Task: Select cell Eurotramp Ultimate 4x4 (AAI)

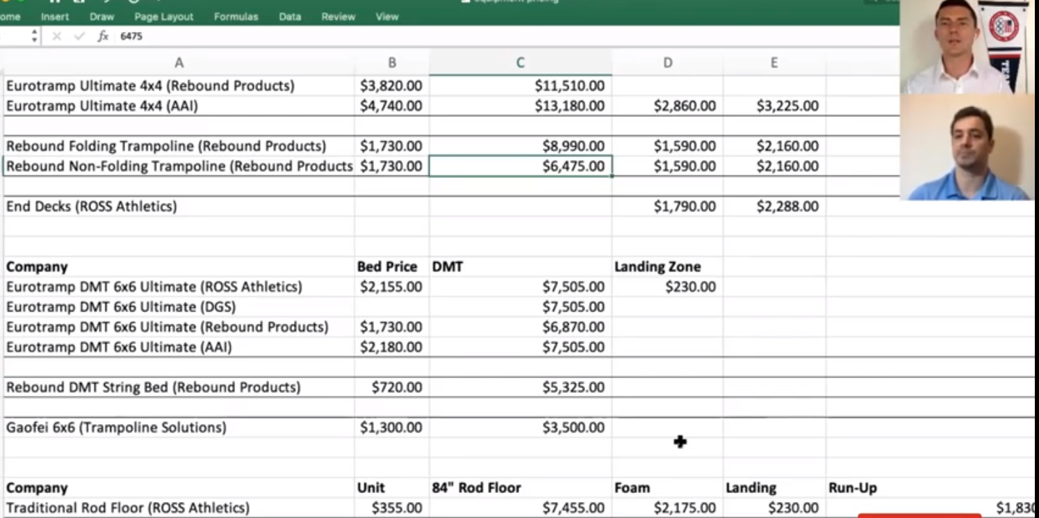Action: 179,106
